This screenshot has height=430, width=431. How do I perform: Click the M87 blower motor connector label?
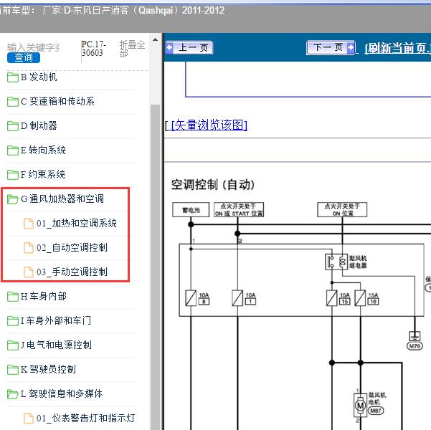(376, 411)
